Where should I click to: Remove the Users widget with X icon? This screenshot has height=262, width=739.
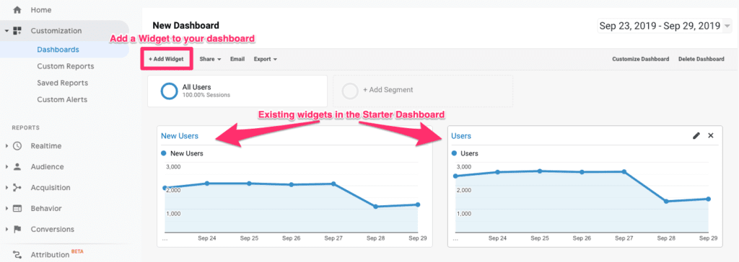(711, 135)
